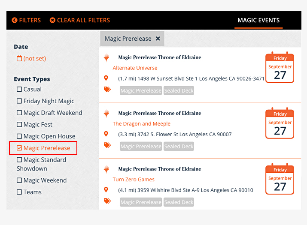The width and height of the screenshot is (307, 225).
Task: Click the calendar icon beside (not set)
Action: pos(19,58)
